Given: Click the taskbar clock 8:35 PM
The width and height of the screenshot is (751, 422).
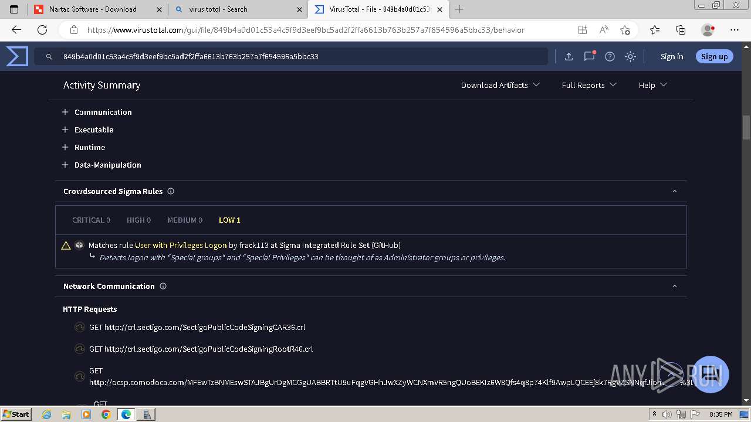Looking at the screenshot, I should point(721,414).
